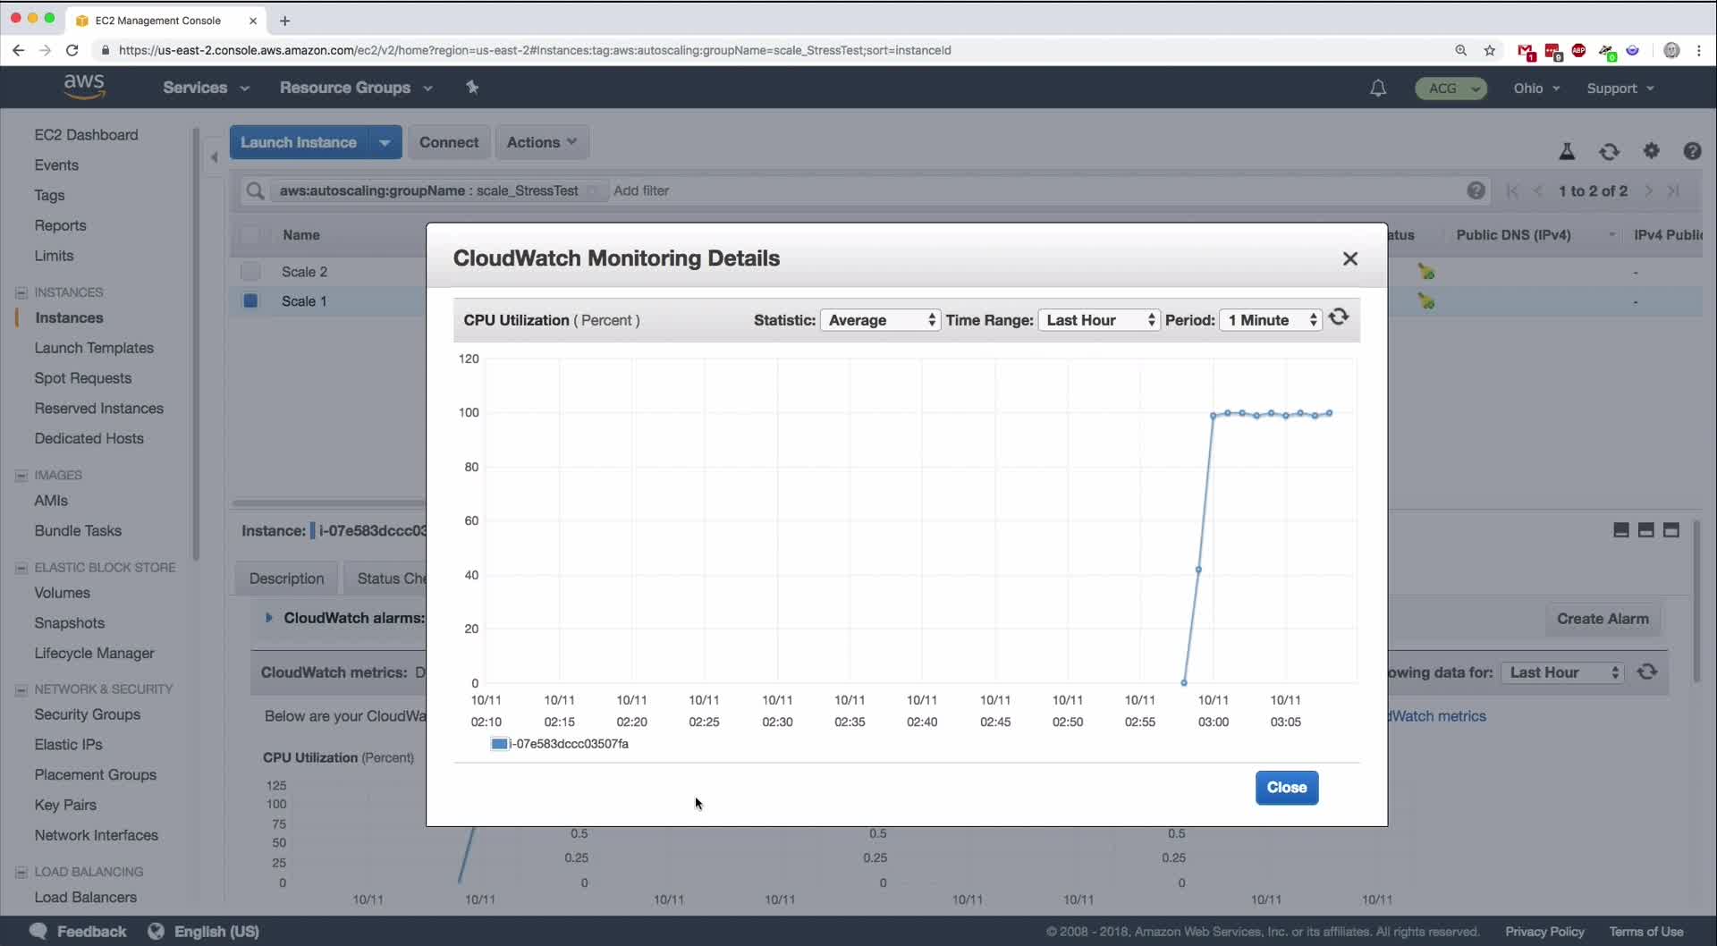Toggle the select-all instances checkbox
Image resolution: width=1717 pixels, height=946 pixels.
(x=250, y=234)
